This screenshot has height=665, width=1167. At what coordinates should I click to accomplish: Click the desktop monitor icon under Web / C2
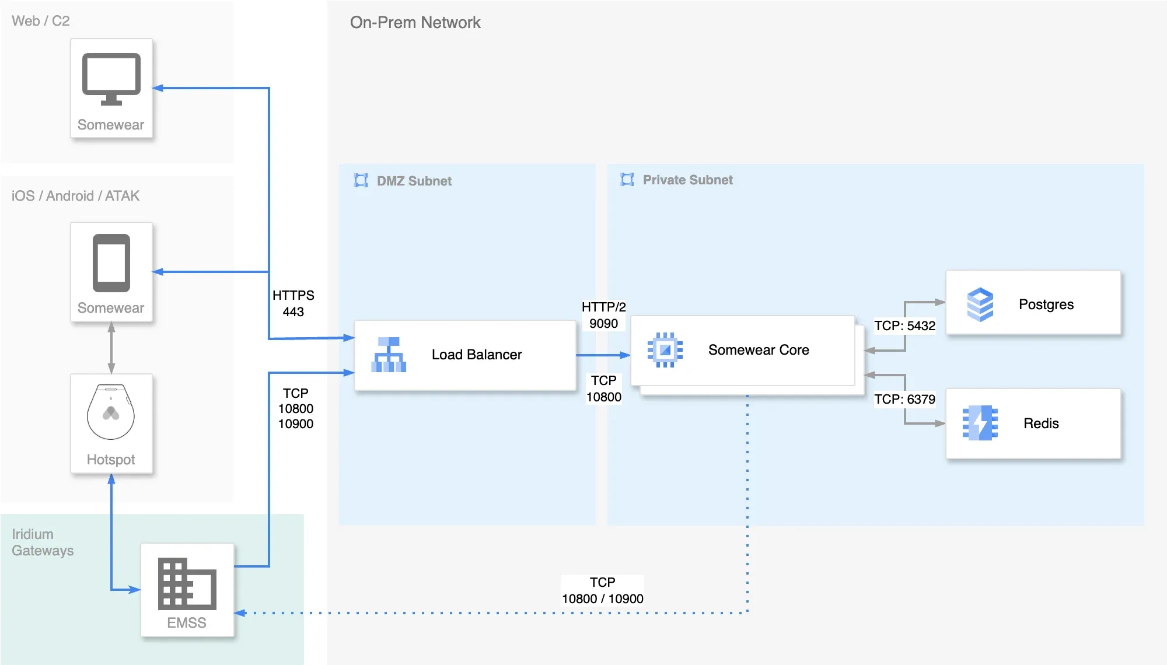[111, 79]
